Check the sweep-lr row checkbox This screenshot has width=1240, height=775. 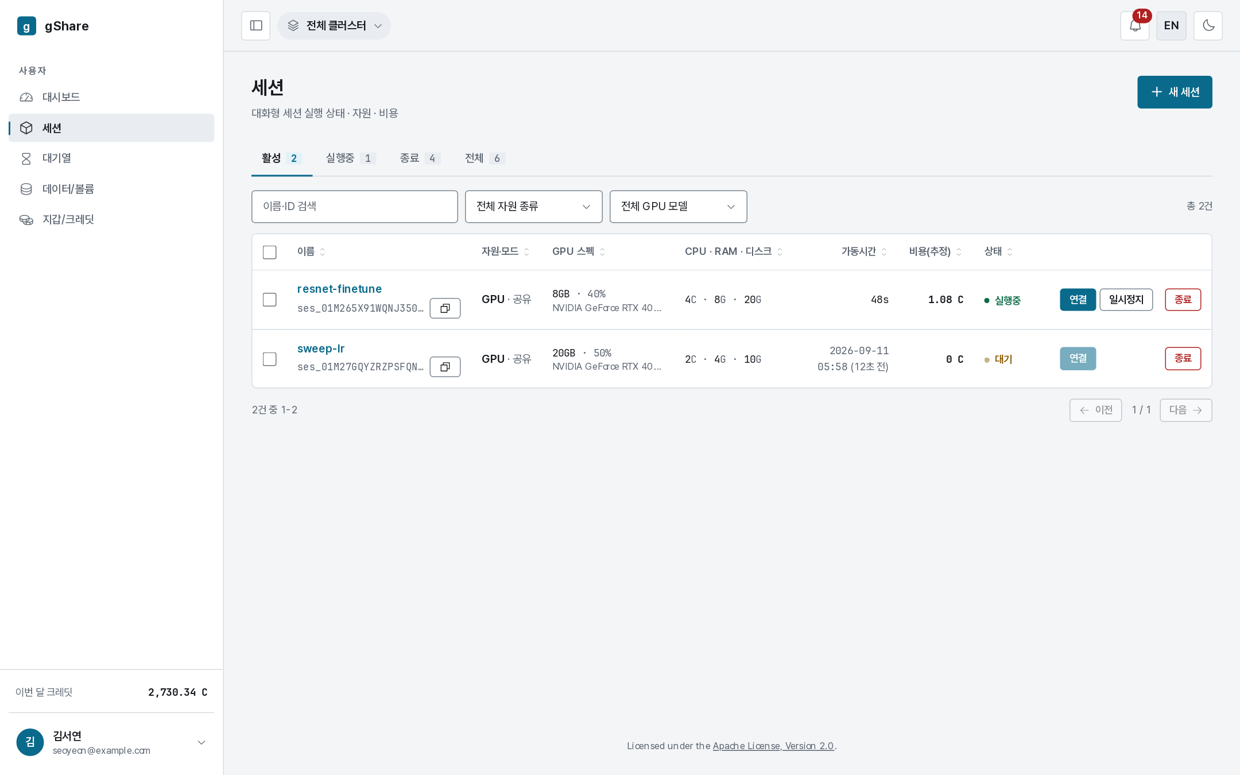coord(269,359)
